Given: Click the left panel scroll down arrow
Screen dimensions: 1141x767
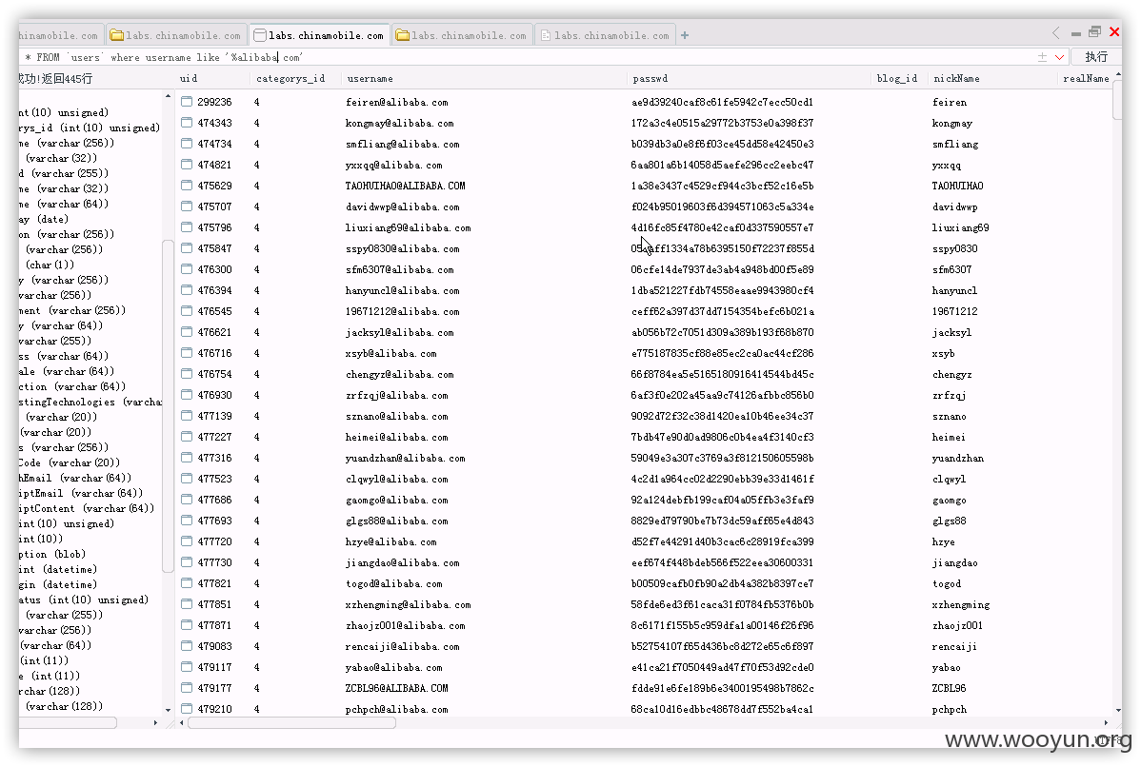Looking at the screenshot, I should pyautogui.click(x=168, y=710).
